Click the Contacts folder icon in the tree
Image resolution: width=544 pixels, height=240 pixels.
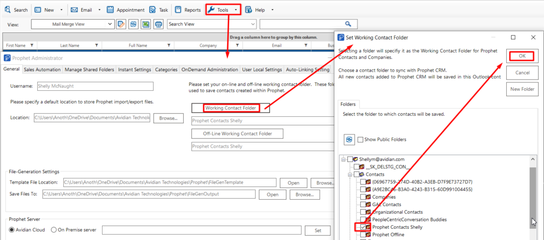tap(362, 174)
